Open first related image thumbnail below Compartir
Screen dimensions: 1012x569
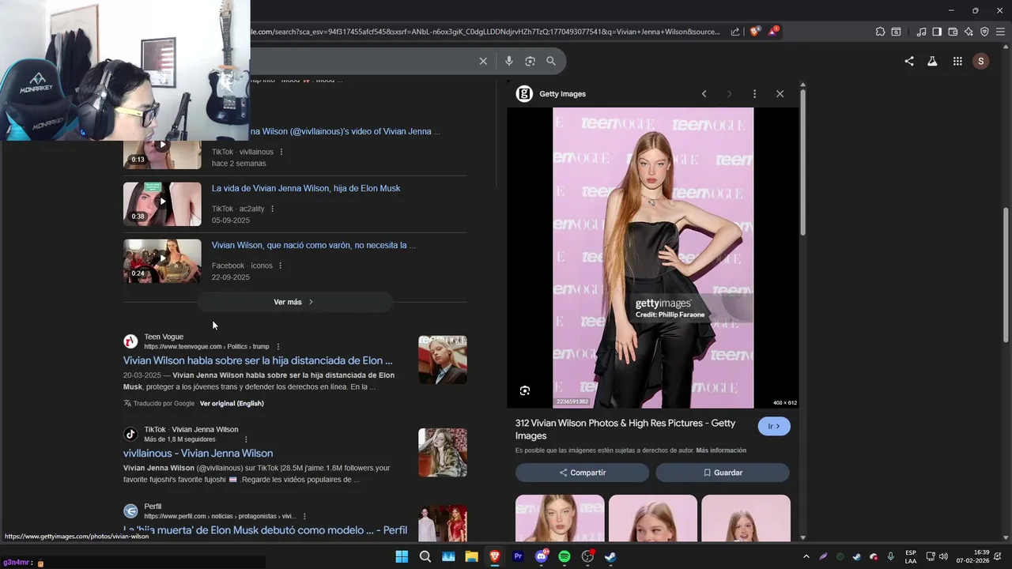tap(560, 518)
